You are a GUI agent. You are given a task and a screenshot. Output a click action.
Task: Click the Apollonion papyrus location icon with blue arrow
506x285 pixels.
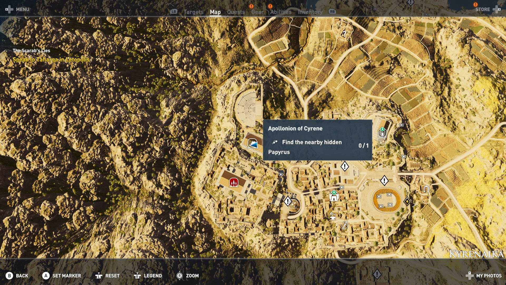(x=252, y=143)
